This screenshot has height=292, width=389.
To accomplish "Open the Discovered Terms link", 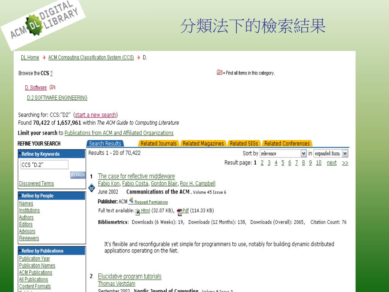I will pos(36,184).
